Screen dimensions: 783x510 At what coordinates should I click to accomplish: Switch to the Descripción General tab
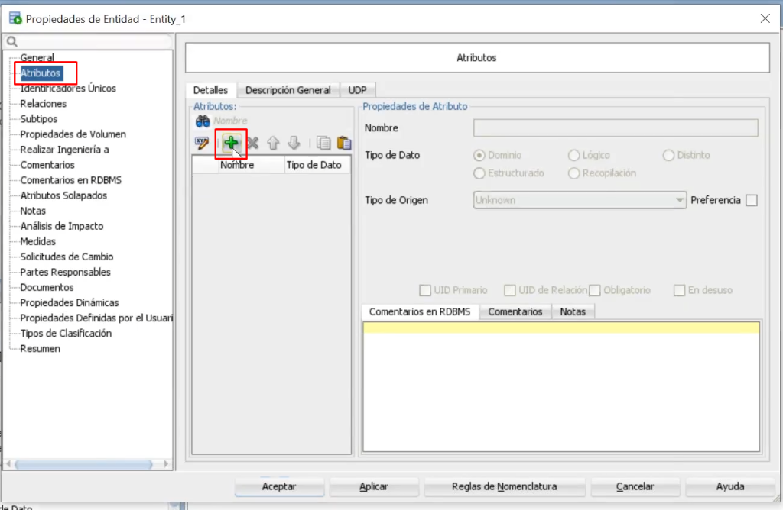(x=288, y=90)
